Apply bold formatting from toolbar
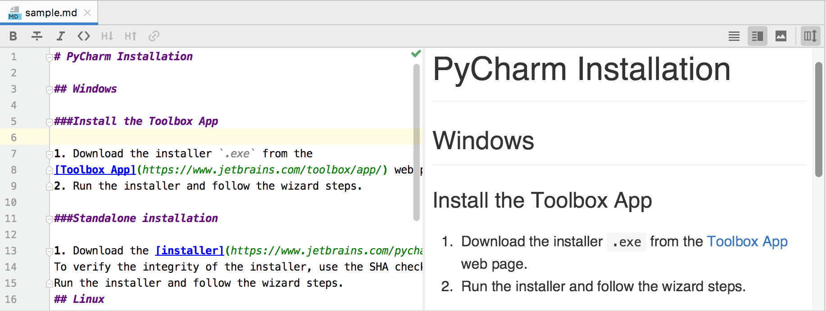Image resolution: width=826 pixels, height=311 pixels. pyautogui.click(x=13, y=36)
